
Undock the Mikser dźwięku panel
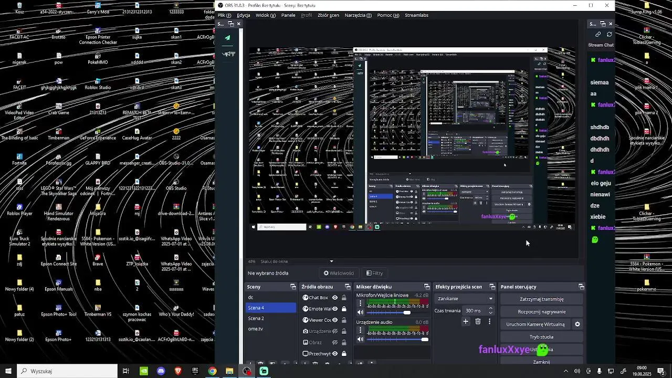pyautogui.click(x=427, y=287)
